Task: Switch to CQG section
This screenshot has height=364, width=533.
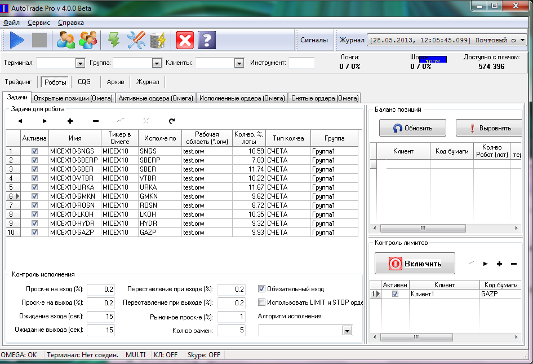Action: click(x=84, y=82)
